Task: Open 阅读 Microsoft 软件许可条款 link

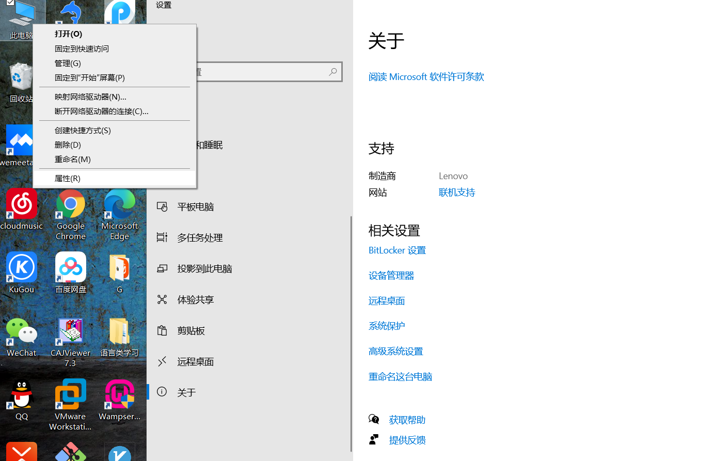Action: click(426, 76)
